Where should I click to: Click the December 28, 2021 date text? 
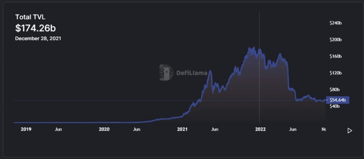coord(38,38)
